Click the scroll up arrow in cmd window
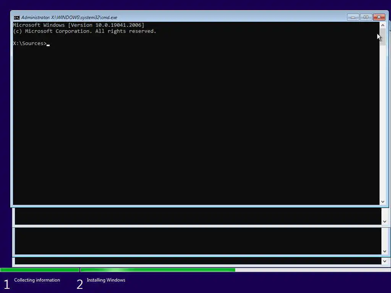The image size is (391, 293). tap(383, 25)
